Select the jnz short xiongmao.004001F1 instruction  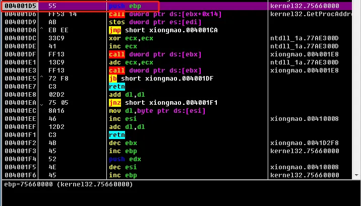163,103
